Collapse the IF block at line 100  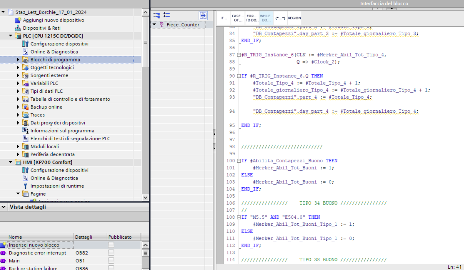coord(238,161)
